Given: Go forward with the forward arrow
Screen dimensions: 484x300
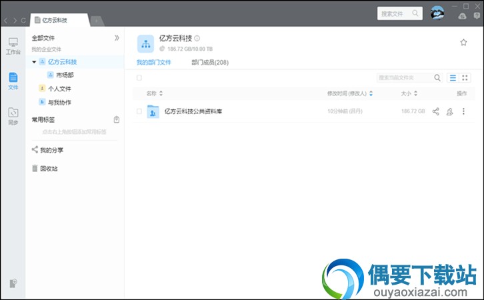Looking at the screenshot, I should coord(15,21).
